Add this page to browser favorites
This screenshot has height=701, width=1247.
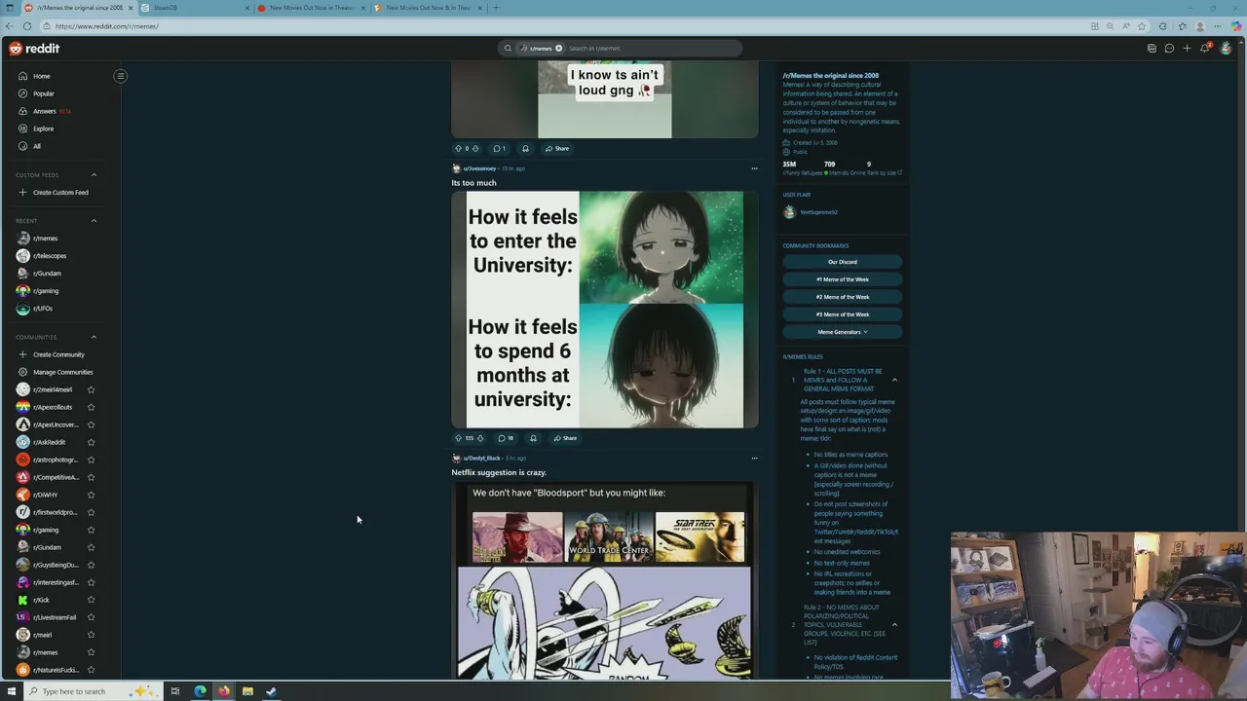pos(1144,26)
